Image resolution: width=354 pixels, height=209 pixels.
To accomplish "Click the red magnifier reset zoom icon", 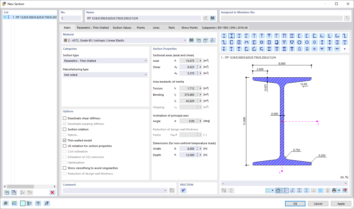I will tap(344, 190).
